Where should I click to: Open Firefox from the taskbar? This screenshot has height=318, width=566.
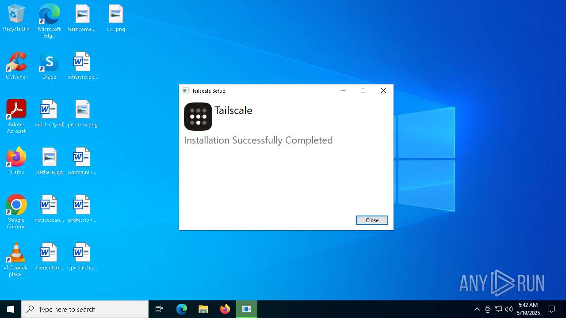coord(225,309)
